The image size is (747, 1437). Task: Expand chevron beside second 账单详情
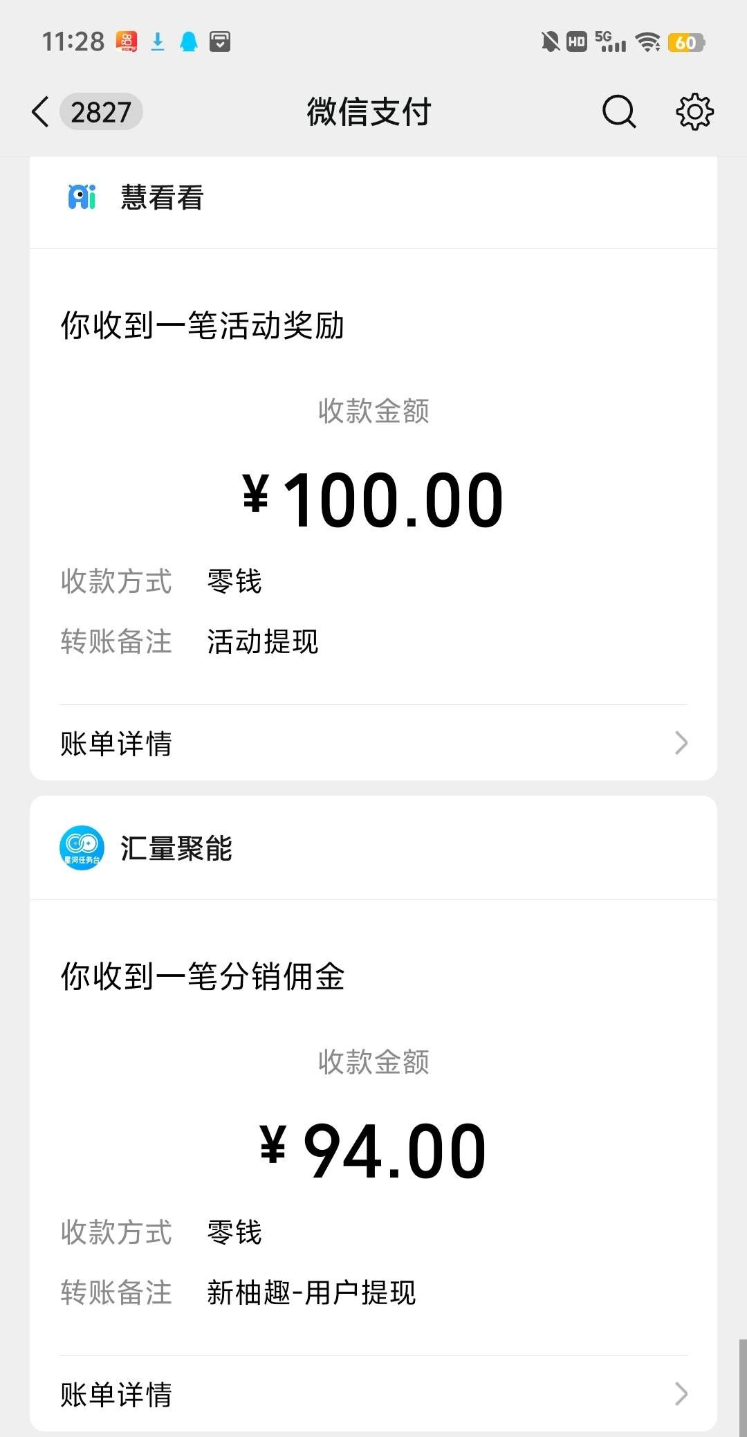coord(681,1393)
